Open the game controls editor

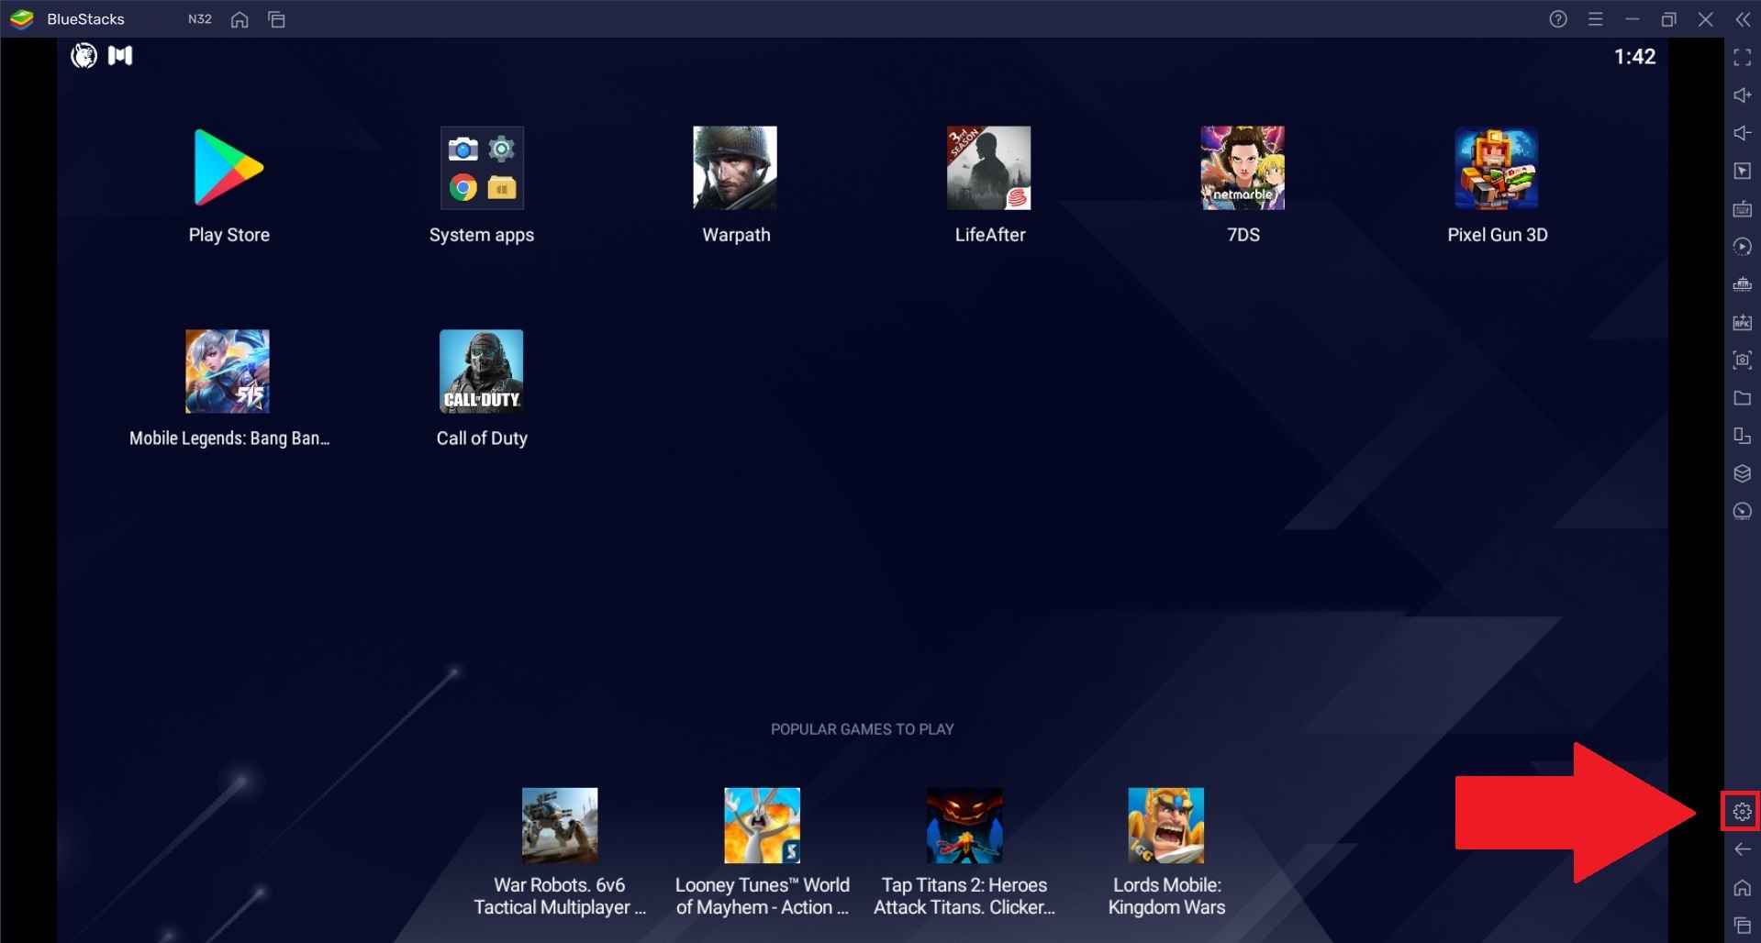[x=1741, y=171]
